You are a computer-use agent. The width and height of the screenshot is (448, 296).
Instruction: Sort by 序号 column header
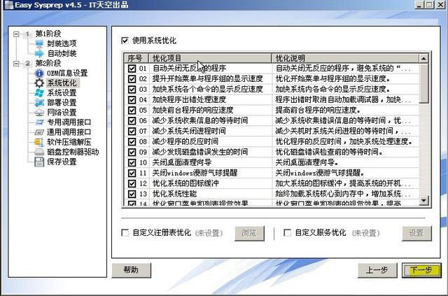pyautogui.click(x=136, y=58)
